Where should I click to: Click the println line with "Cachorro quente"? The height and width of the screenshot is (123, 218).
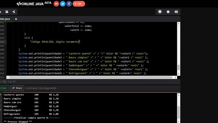click(83, 54)
